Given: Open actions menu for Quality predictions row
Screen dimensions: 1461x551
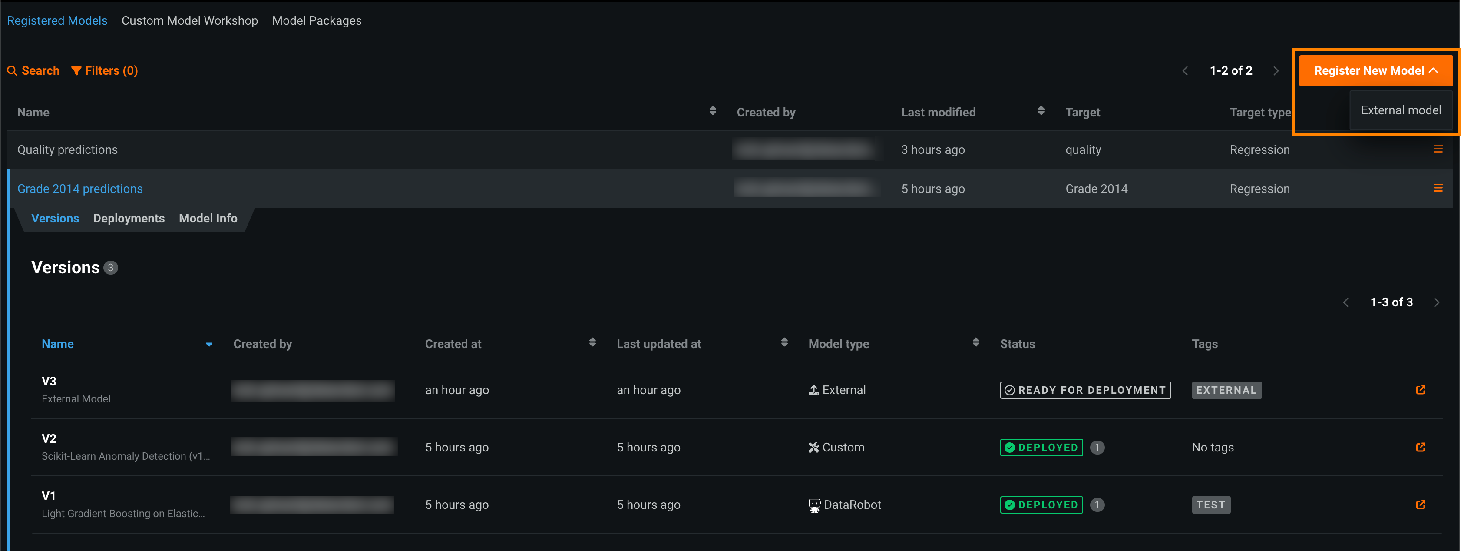Looking at the screenshot, I should 1438,149.
